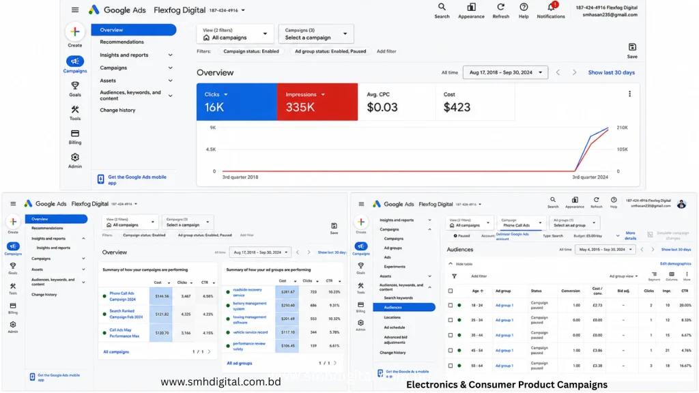Open Select a campaign dropdown in top window
Viewport: 699px width, 393px height.
[315, 34]
